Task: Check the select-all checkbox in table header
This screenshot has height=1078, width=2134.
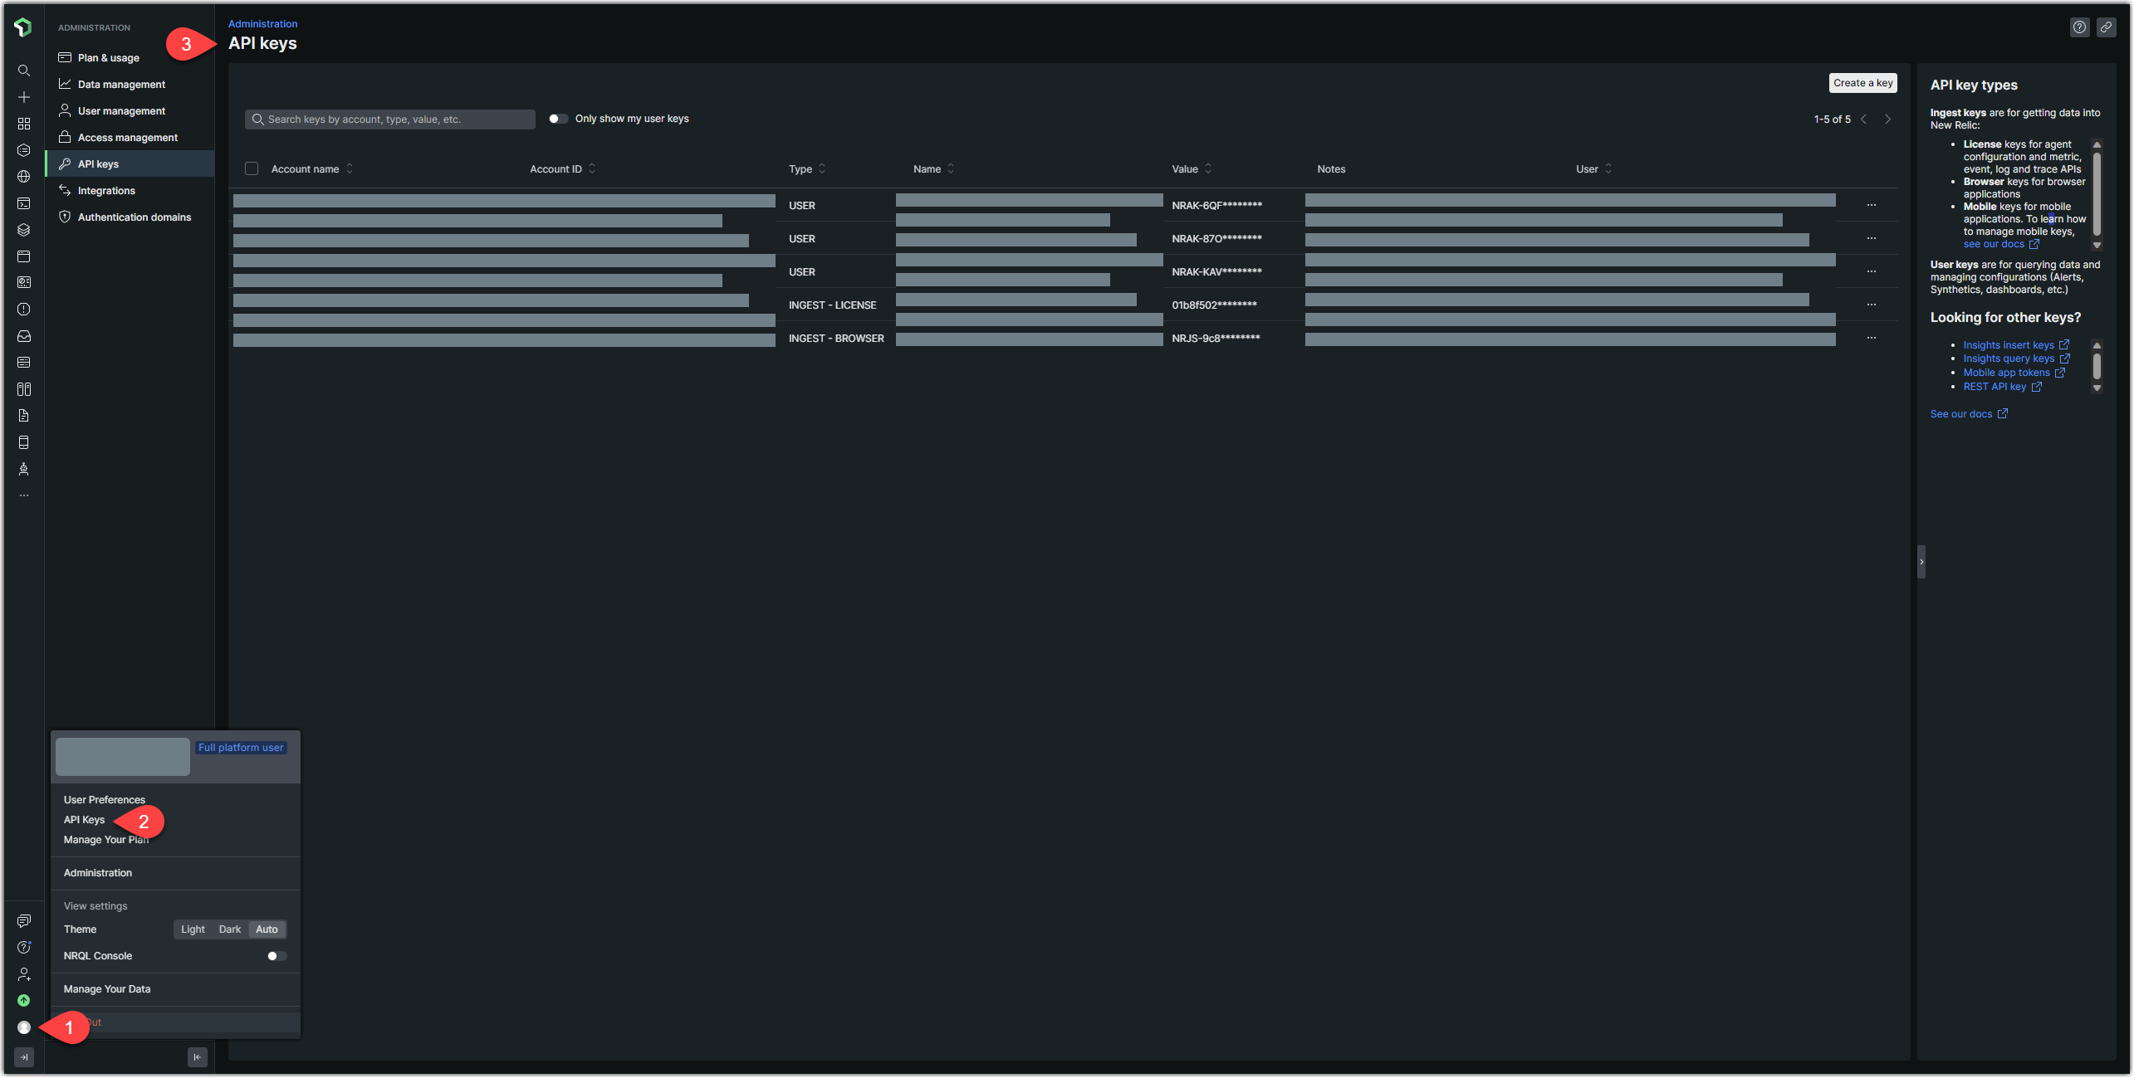Action: click(x=252, y=168)
